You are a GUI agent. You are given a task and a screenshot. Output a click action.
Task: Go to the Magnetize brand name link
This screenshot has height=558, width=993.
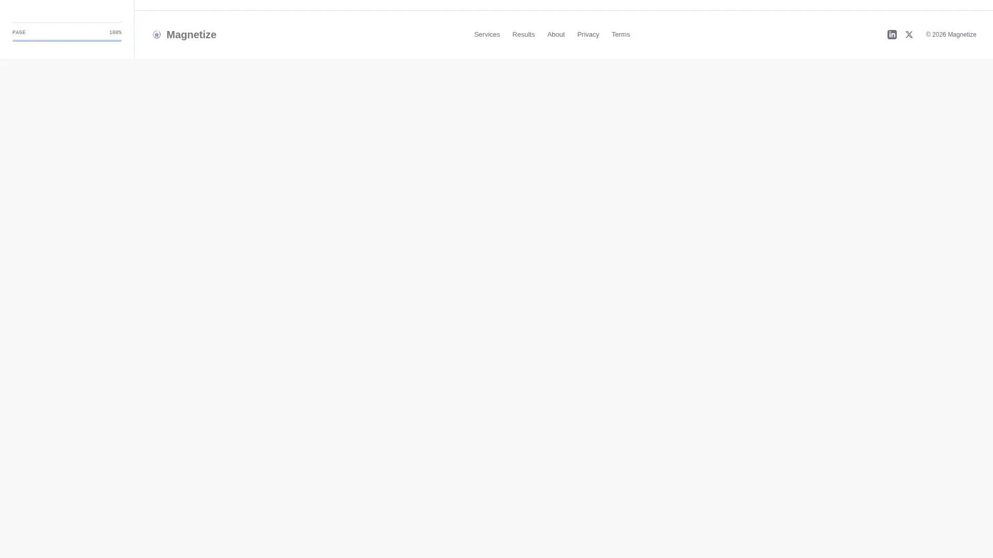click(191, 35)
